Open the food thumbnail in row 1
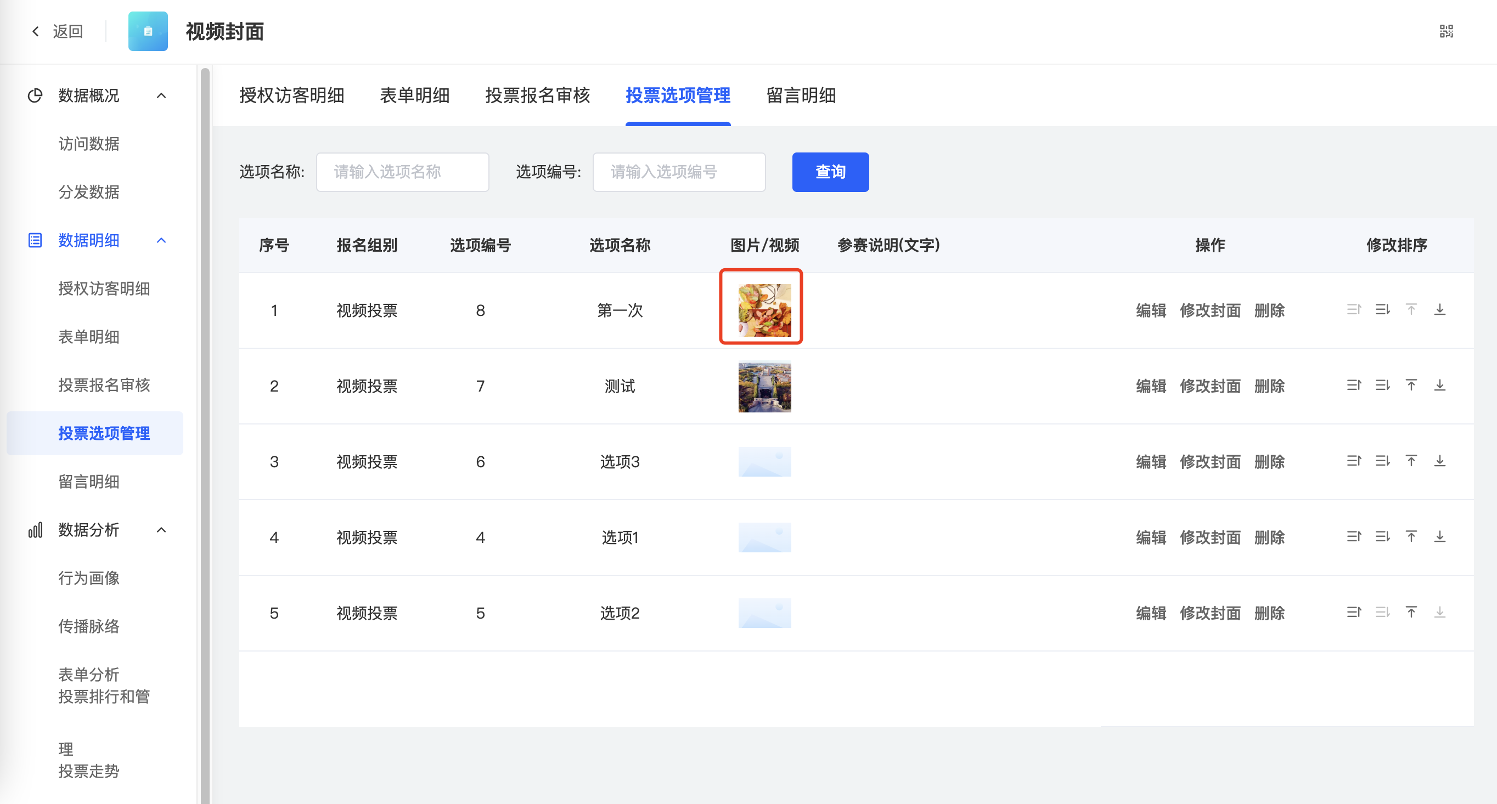The image size is (1497, 804). coord(764,310)
